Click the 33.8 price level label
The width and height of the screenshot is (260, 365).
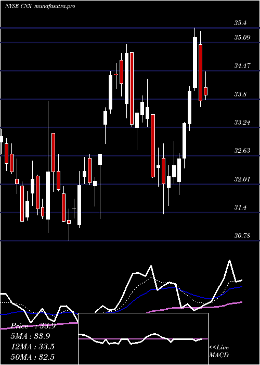(x=240, y=94)
